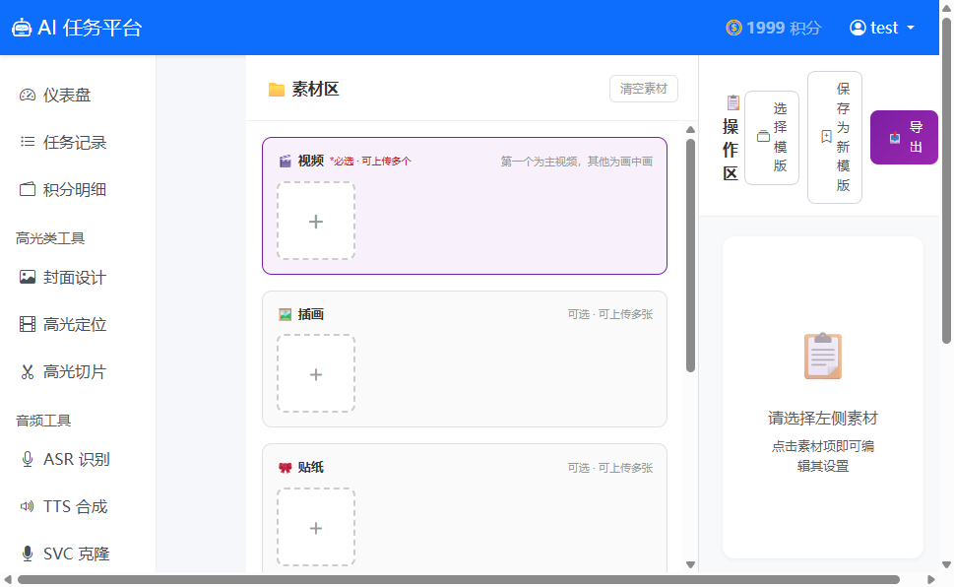This screenshot has height=587, width=954.
Task: Click the SVC 克隆 microphone icon
Action: [28, 554]
